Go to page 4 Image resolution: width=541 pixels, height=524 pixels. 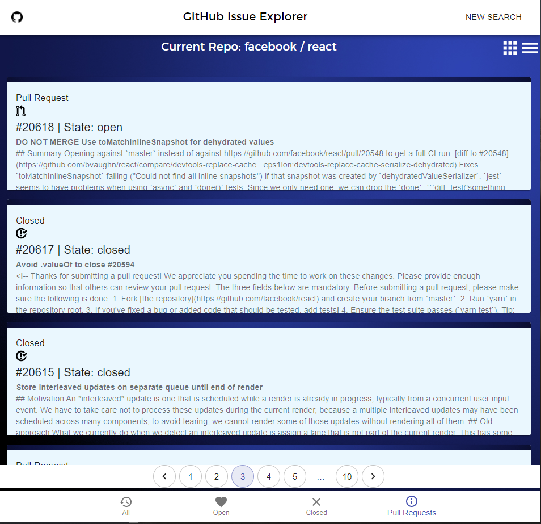[269, 476]
